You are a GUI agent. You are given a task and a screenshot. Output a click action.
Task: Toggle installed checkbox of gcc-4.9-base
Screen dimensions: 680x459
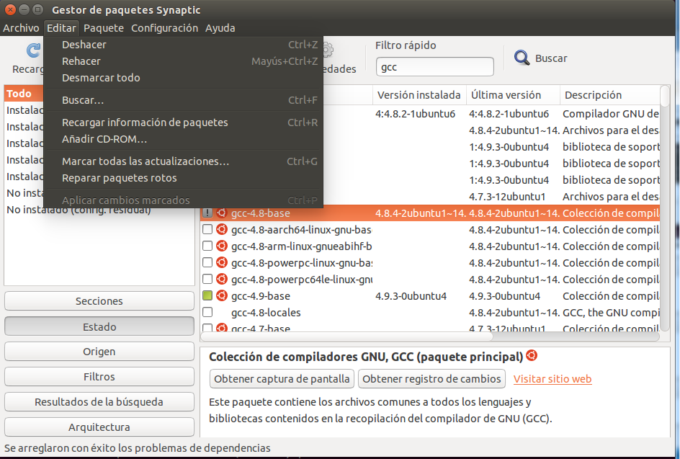pyautogui.click(x=207, y=296)
